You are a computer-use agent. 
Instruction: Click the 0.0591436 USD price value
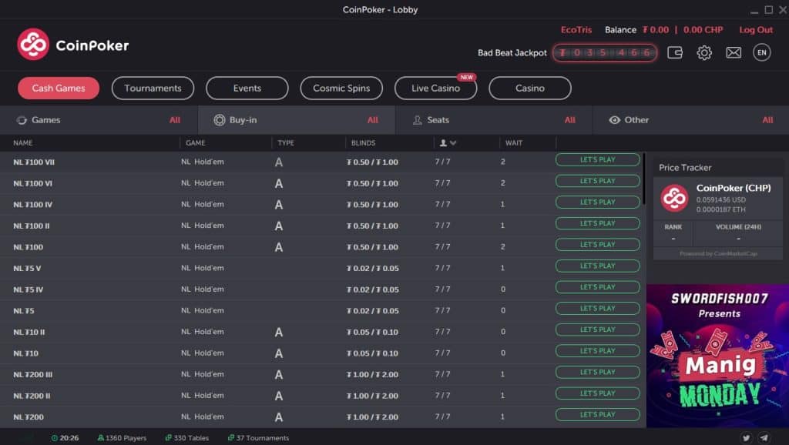(720, 200)
